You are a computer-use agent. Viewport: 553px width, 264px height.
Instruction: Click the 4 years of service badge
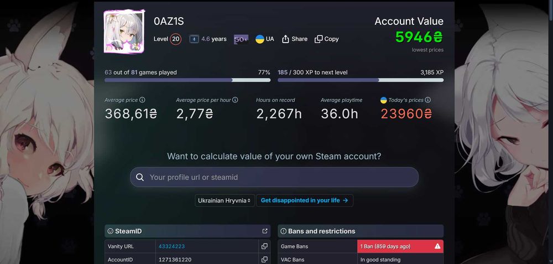click(x=194, y=39)
